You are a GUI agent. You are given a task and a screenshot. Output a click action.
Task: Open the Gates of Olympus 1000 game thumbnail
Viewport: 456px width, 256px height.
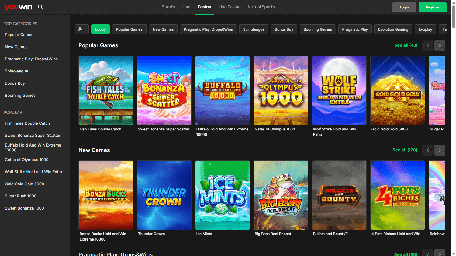point(281,90)
